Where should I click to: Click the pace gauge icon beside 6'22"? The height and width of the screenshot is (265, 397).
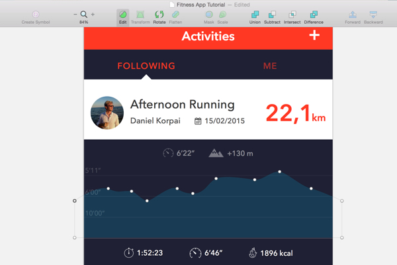coord(168,153)
